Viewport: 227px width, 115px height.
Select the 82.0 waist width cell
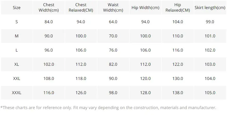pyautogui.click(x=113, y=64)
